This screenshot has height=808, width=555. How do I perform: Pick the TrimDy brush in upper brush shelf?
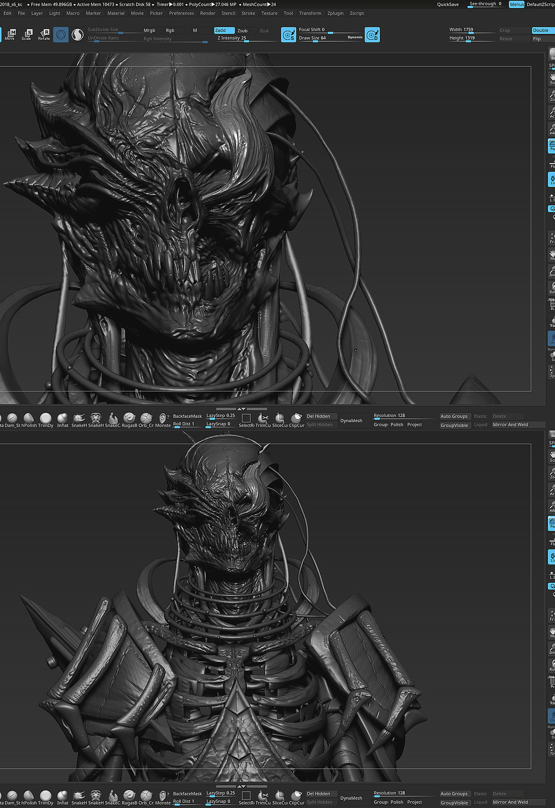[x=45, y=420]
